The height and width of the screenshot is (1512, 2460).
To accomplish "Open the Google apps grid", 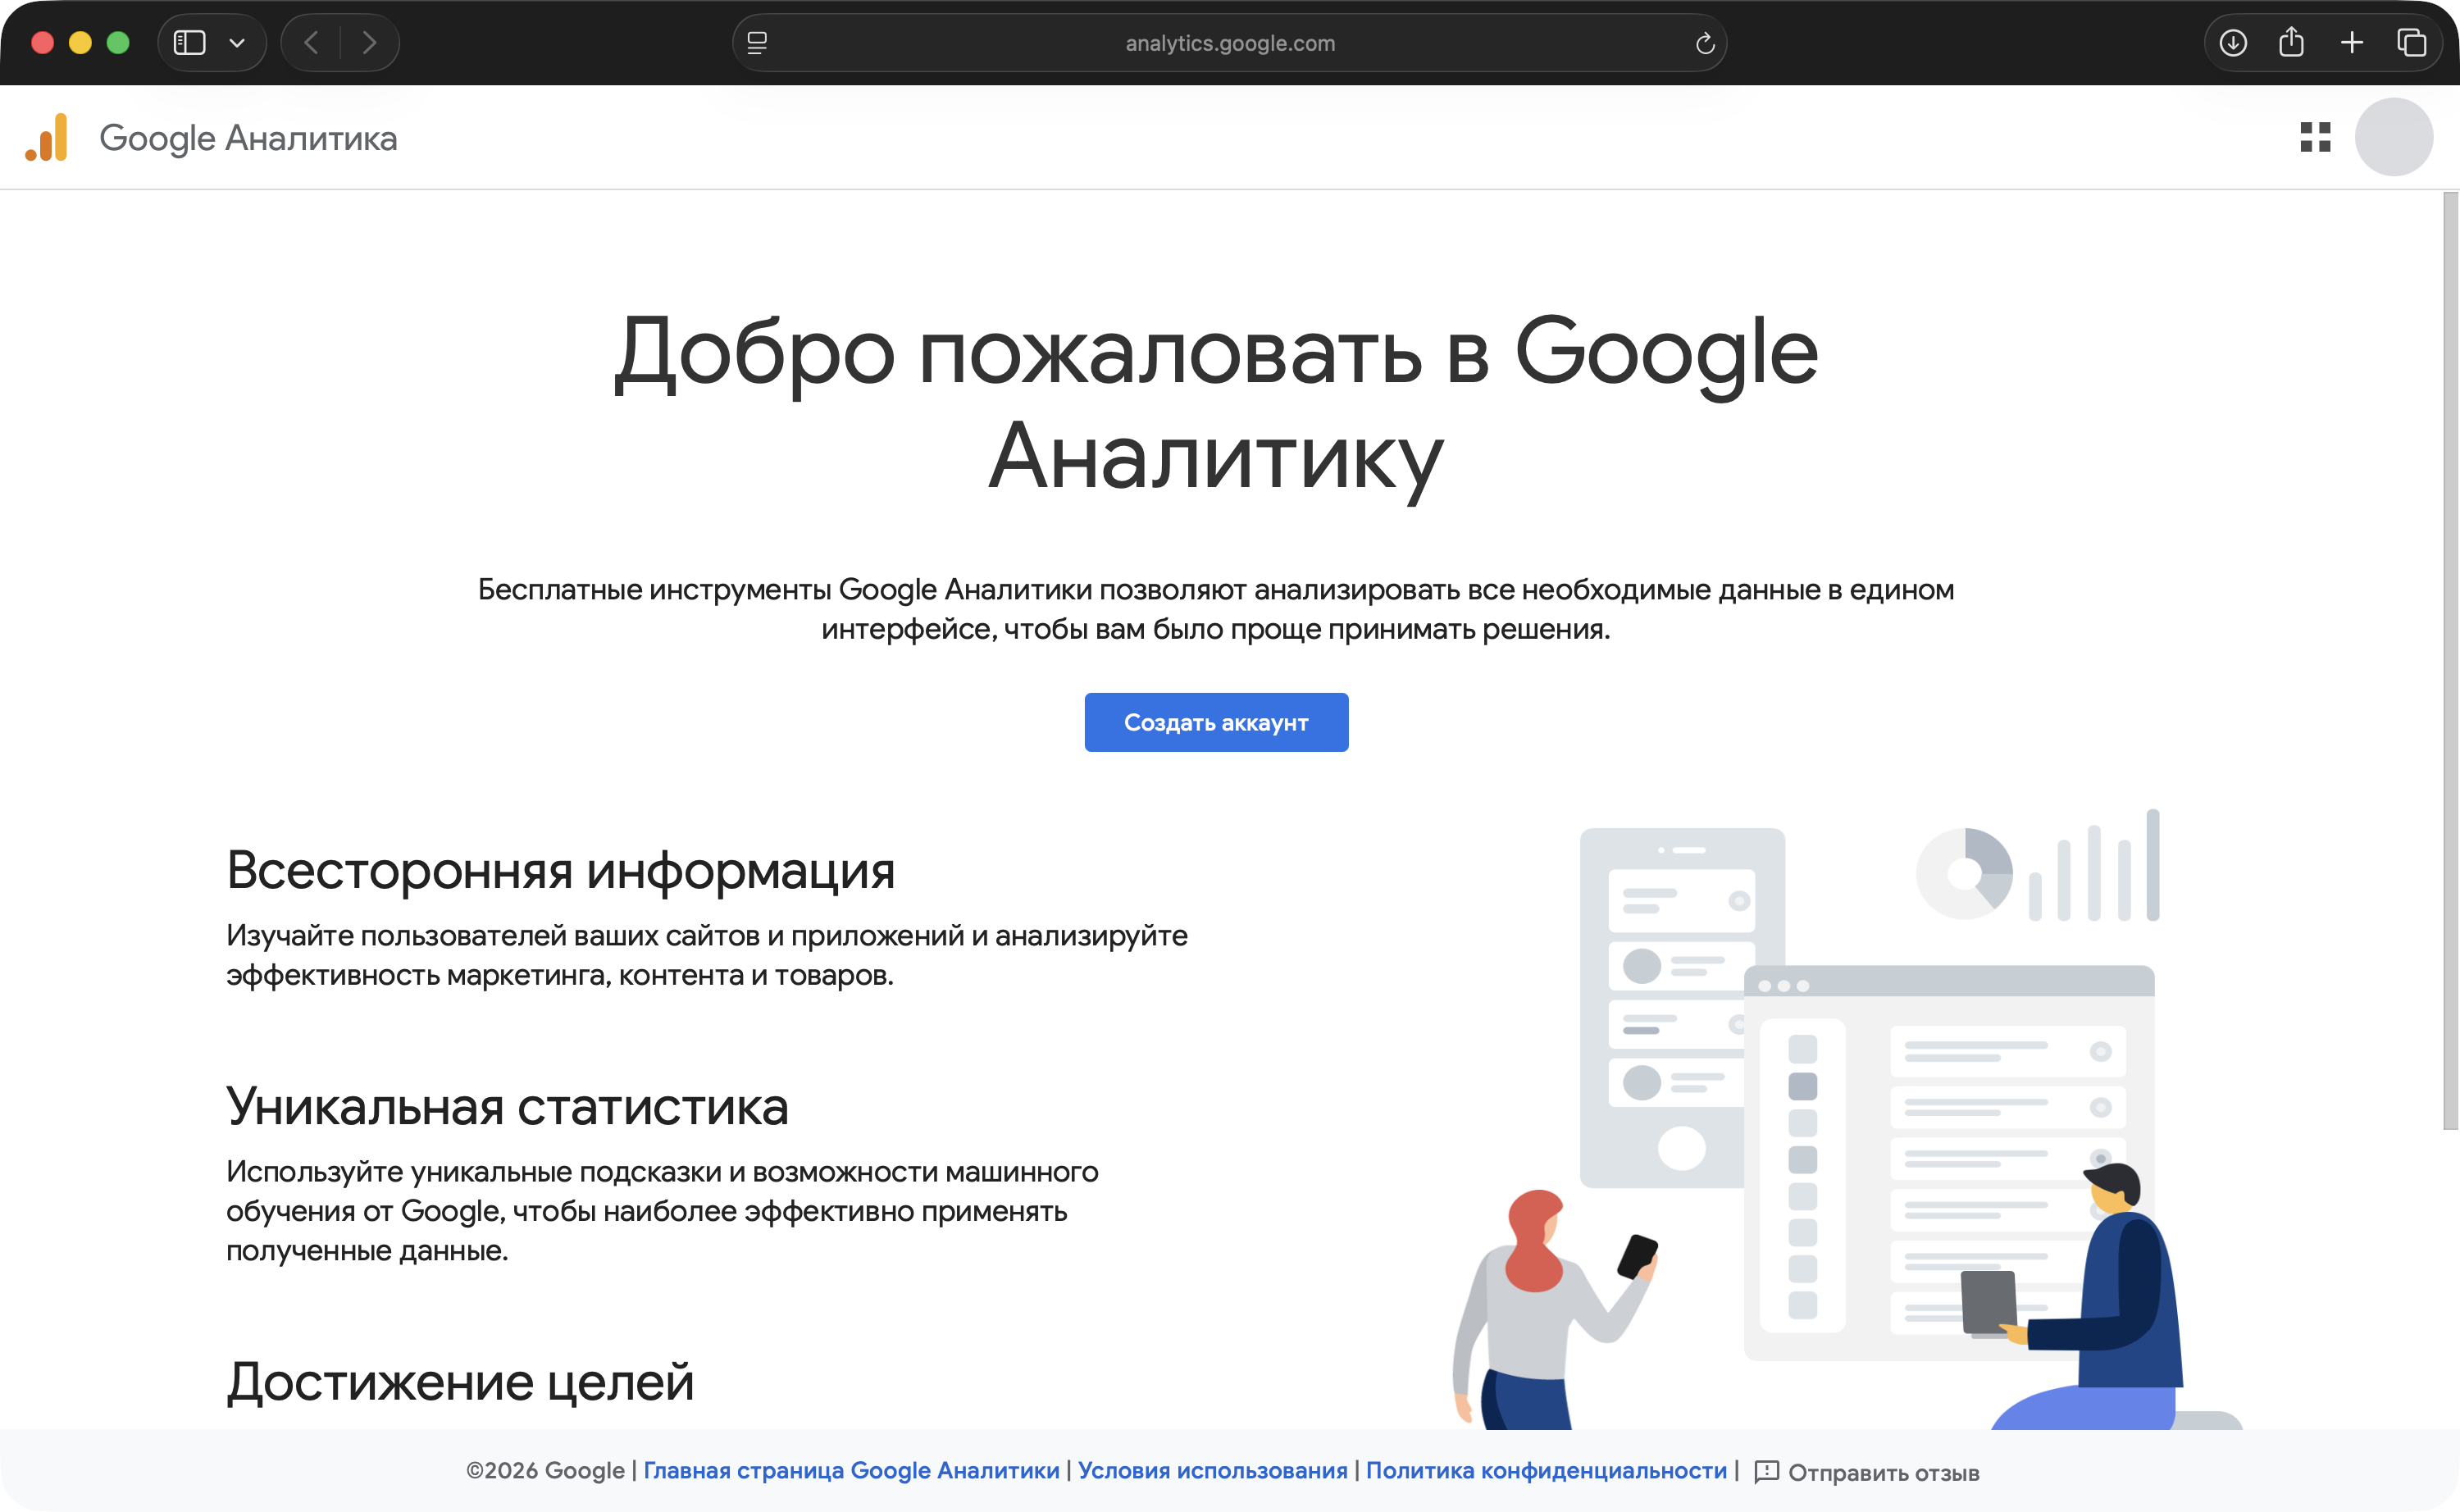I will [2315, 137].
